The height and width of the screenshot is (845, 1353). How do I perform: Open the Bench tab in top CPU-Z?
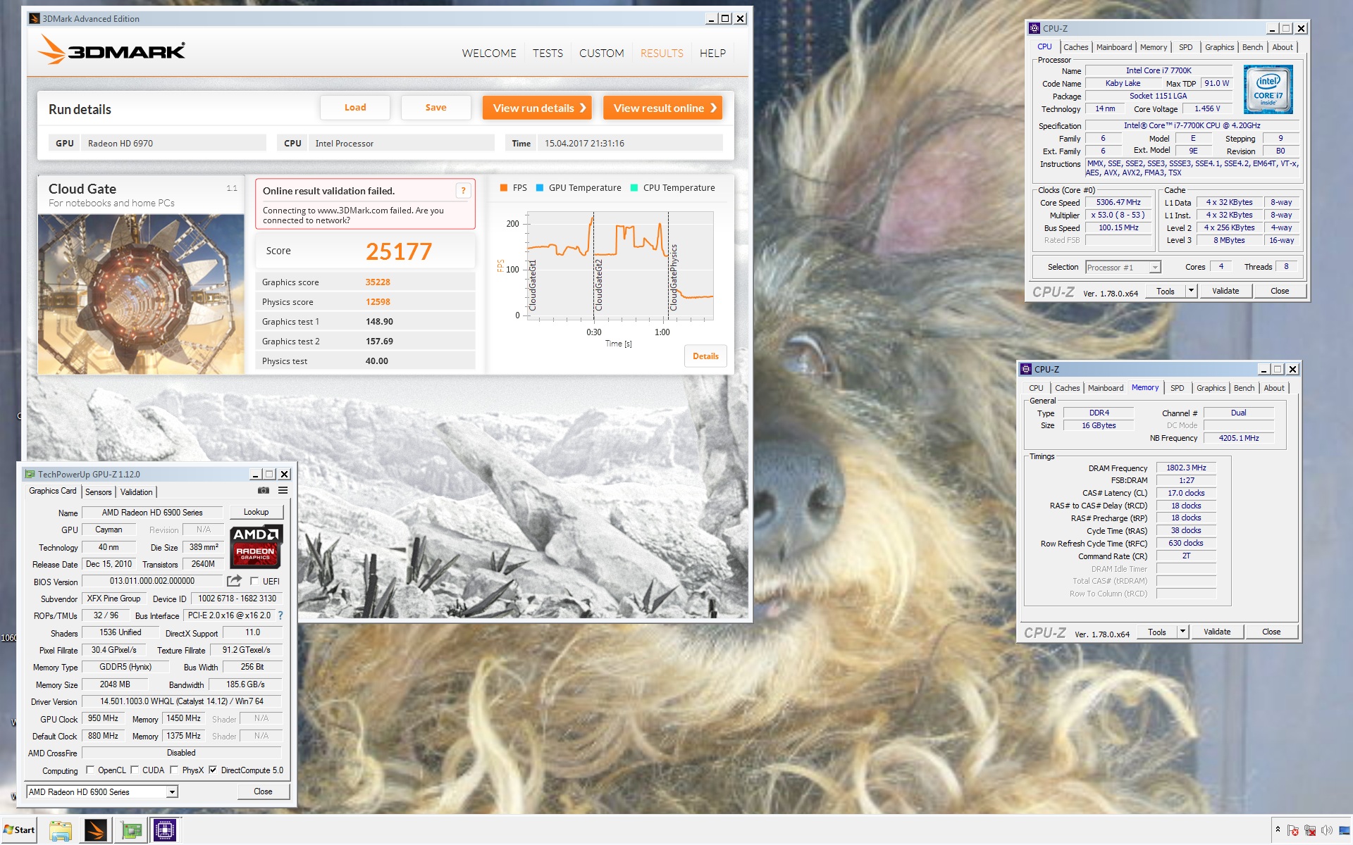[x=1252, y=47]
